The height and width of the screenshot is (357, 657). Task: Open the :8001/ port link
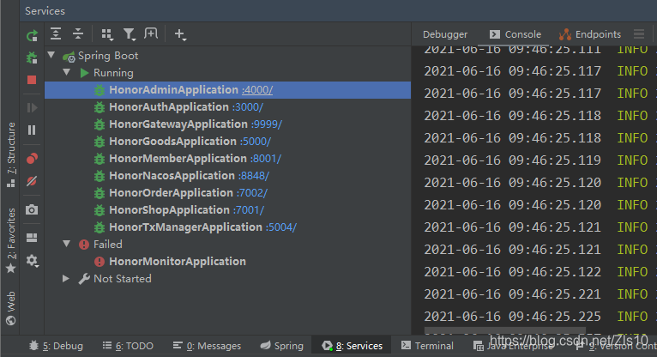click(x=266, y=159)
